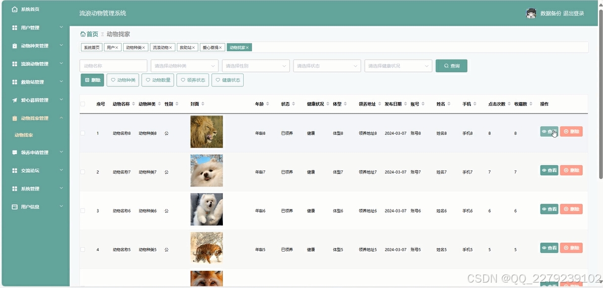This screenshot has height=288, width=603.
Task: Check the checkbox for row 1 动物名称8
Action: point(83,133)
